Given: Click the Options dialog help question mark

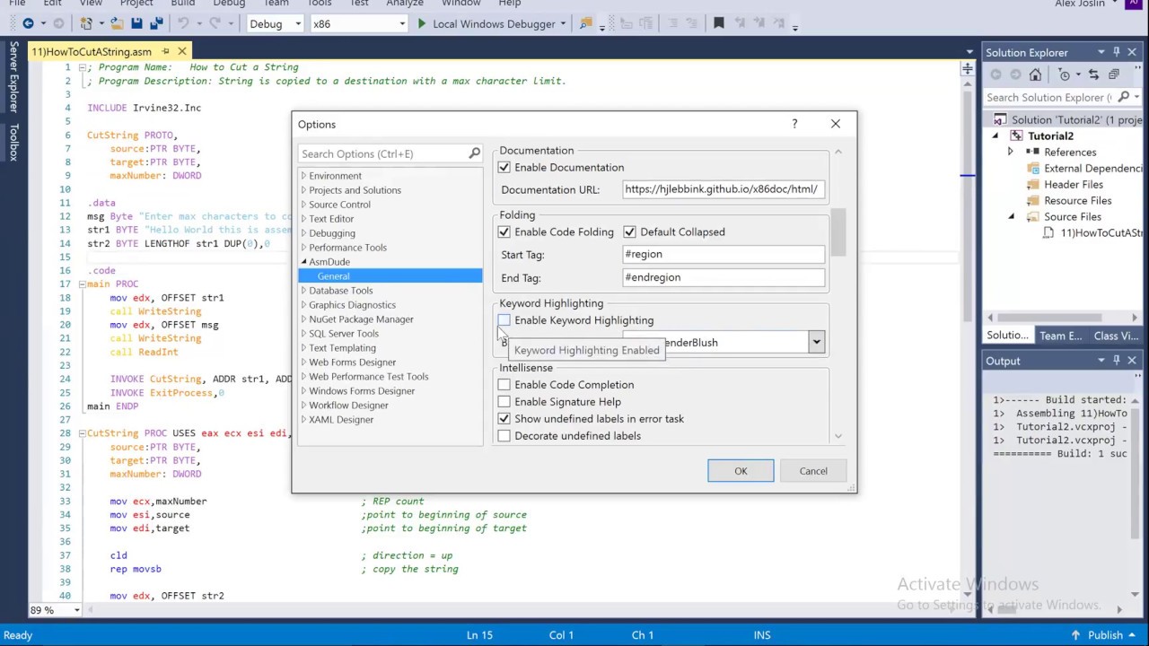Looking at the screenshot, I should click(794, 124).
